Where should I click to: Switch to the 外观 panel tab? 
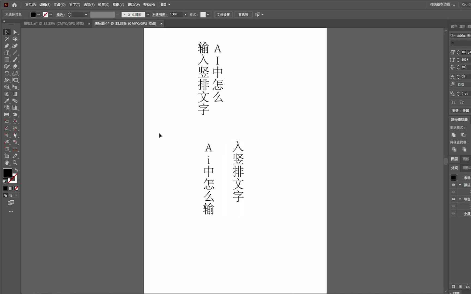454,168
